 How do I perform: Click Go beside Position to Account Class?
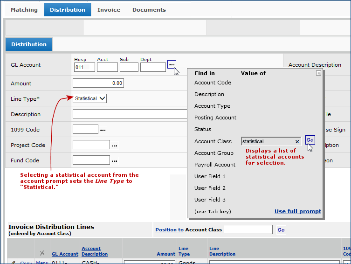[x=281, y=230]
